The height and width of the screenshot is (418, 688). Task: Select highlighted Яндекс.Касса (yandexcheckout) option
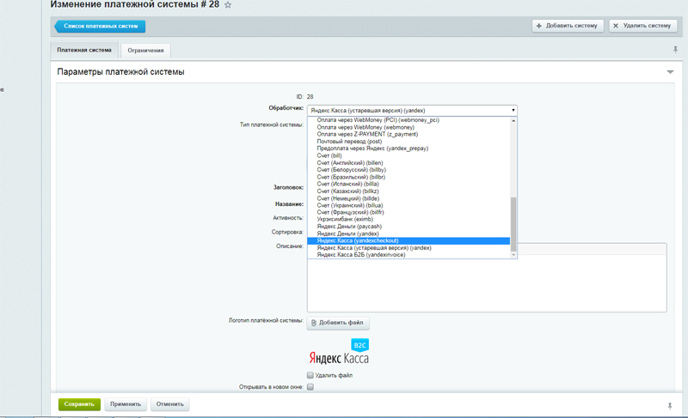point(409,240)
